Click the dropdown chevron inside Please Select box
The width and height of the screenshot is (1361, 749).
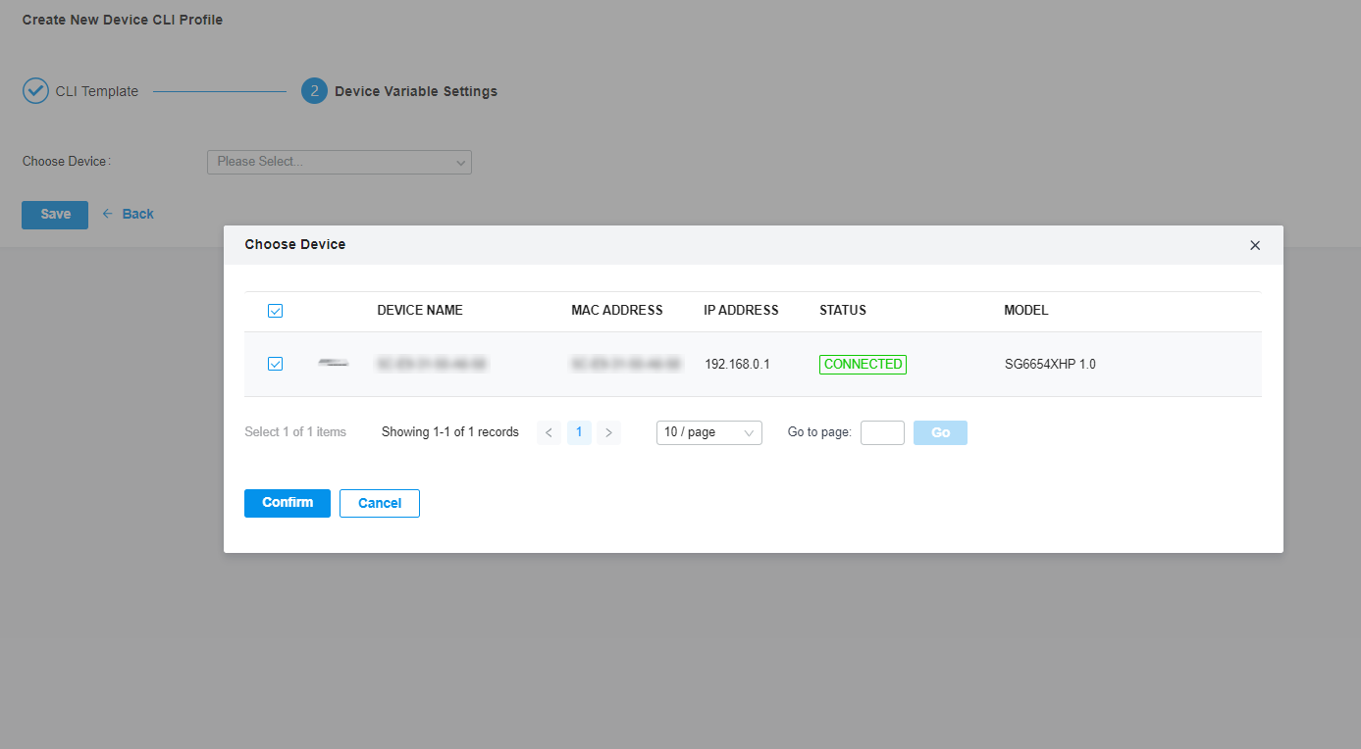(460, 162)
